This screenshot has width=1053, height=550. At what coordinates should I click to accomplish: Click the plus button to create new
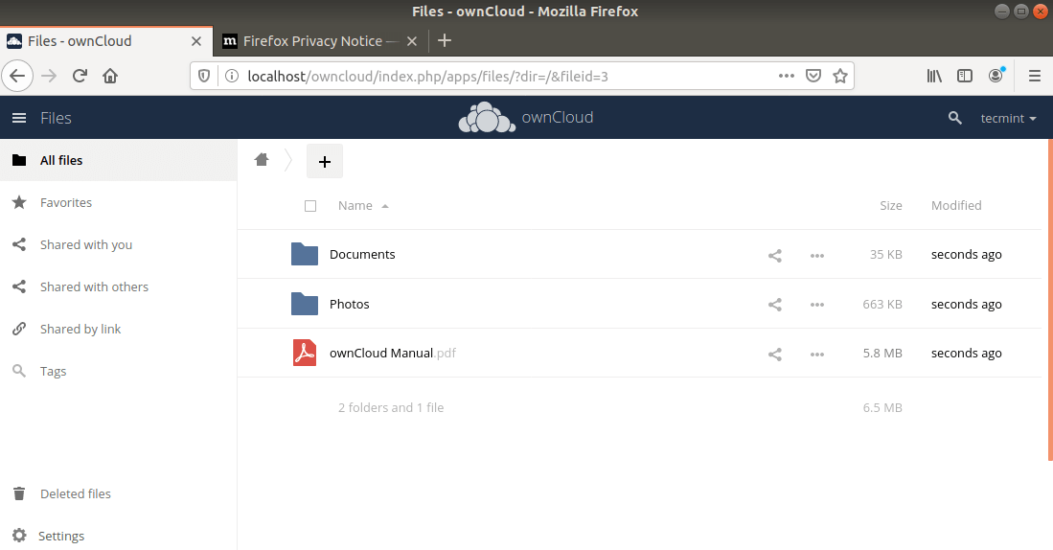click(x=325, y=161)
